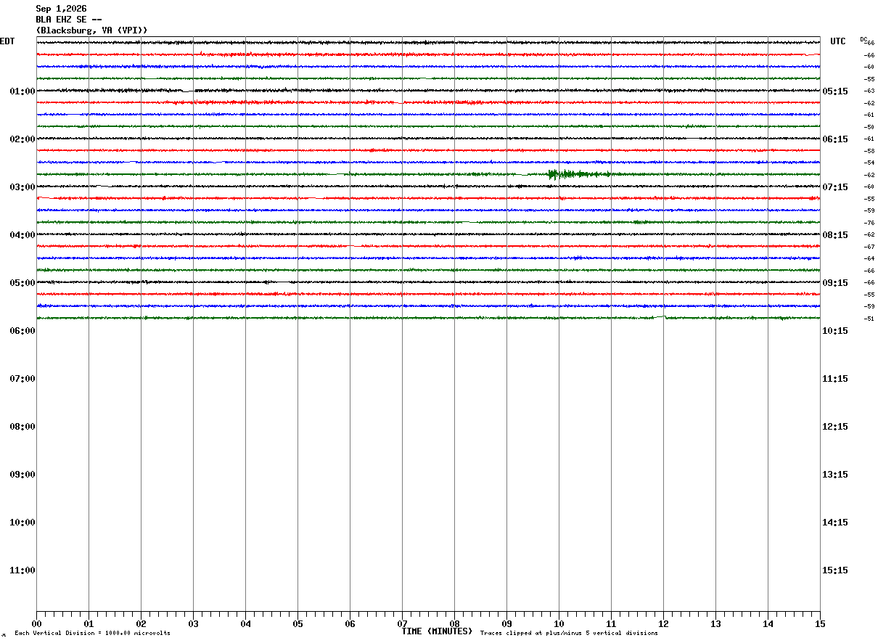Click the 15:15 UTC row label
The image size is (878, 643).
pyautogui.click(x=834, y=570)
